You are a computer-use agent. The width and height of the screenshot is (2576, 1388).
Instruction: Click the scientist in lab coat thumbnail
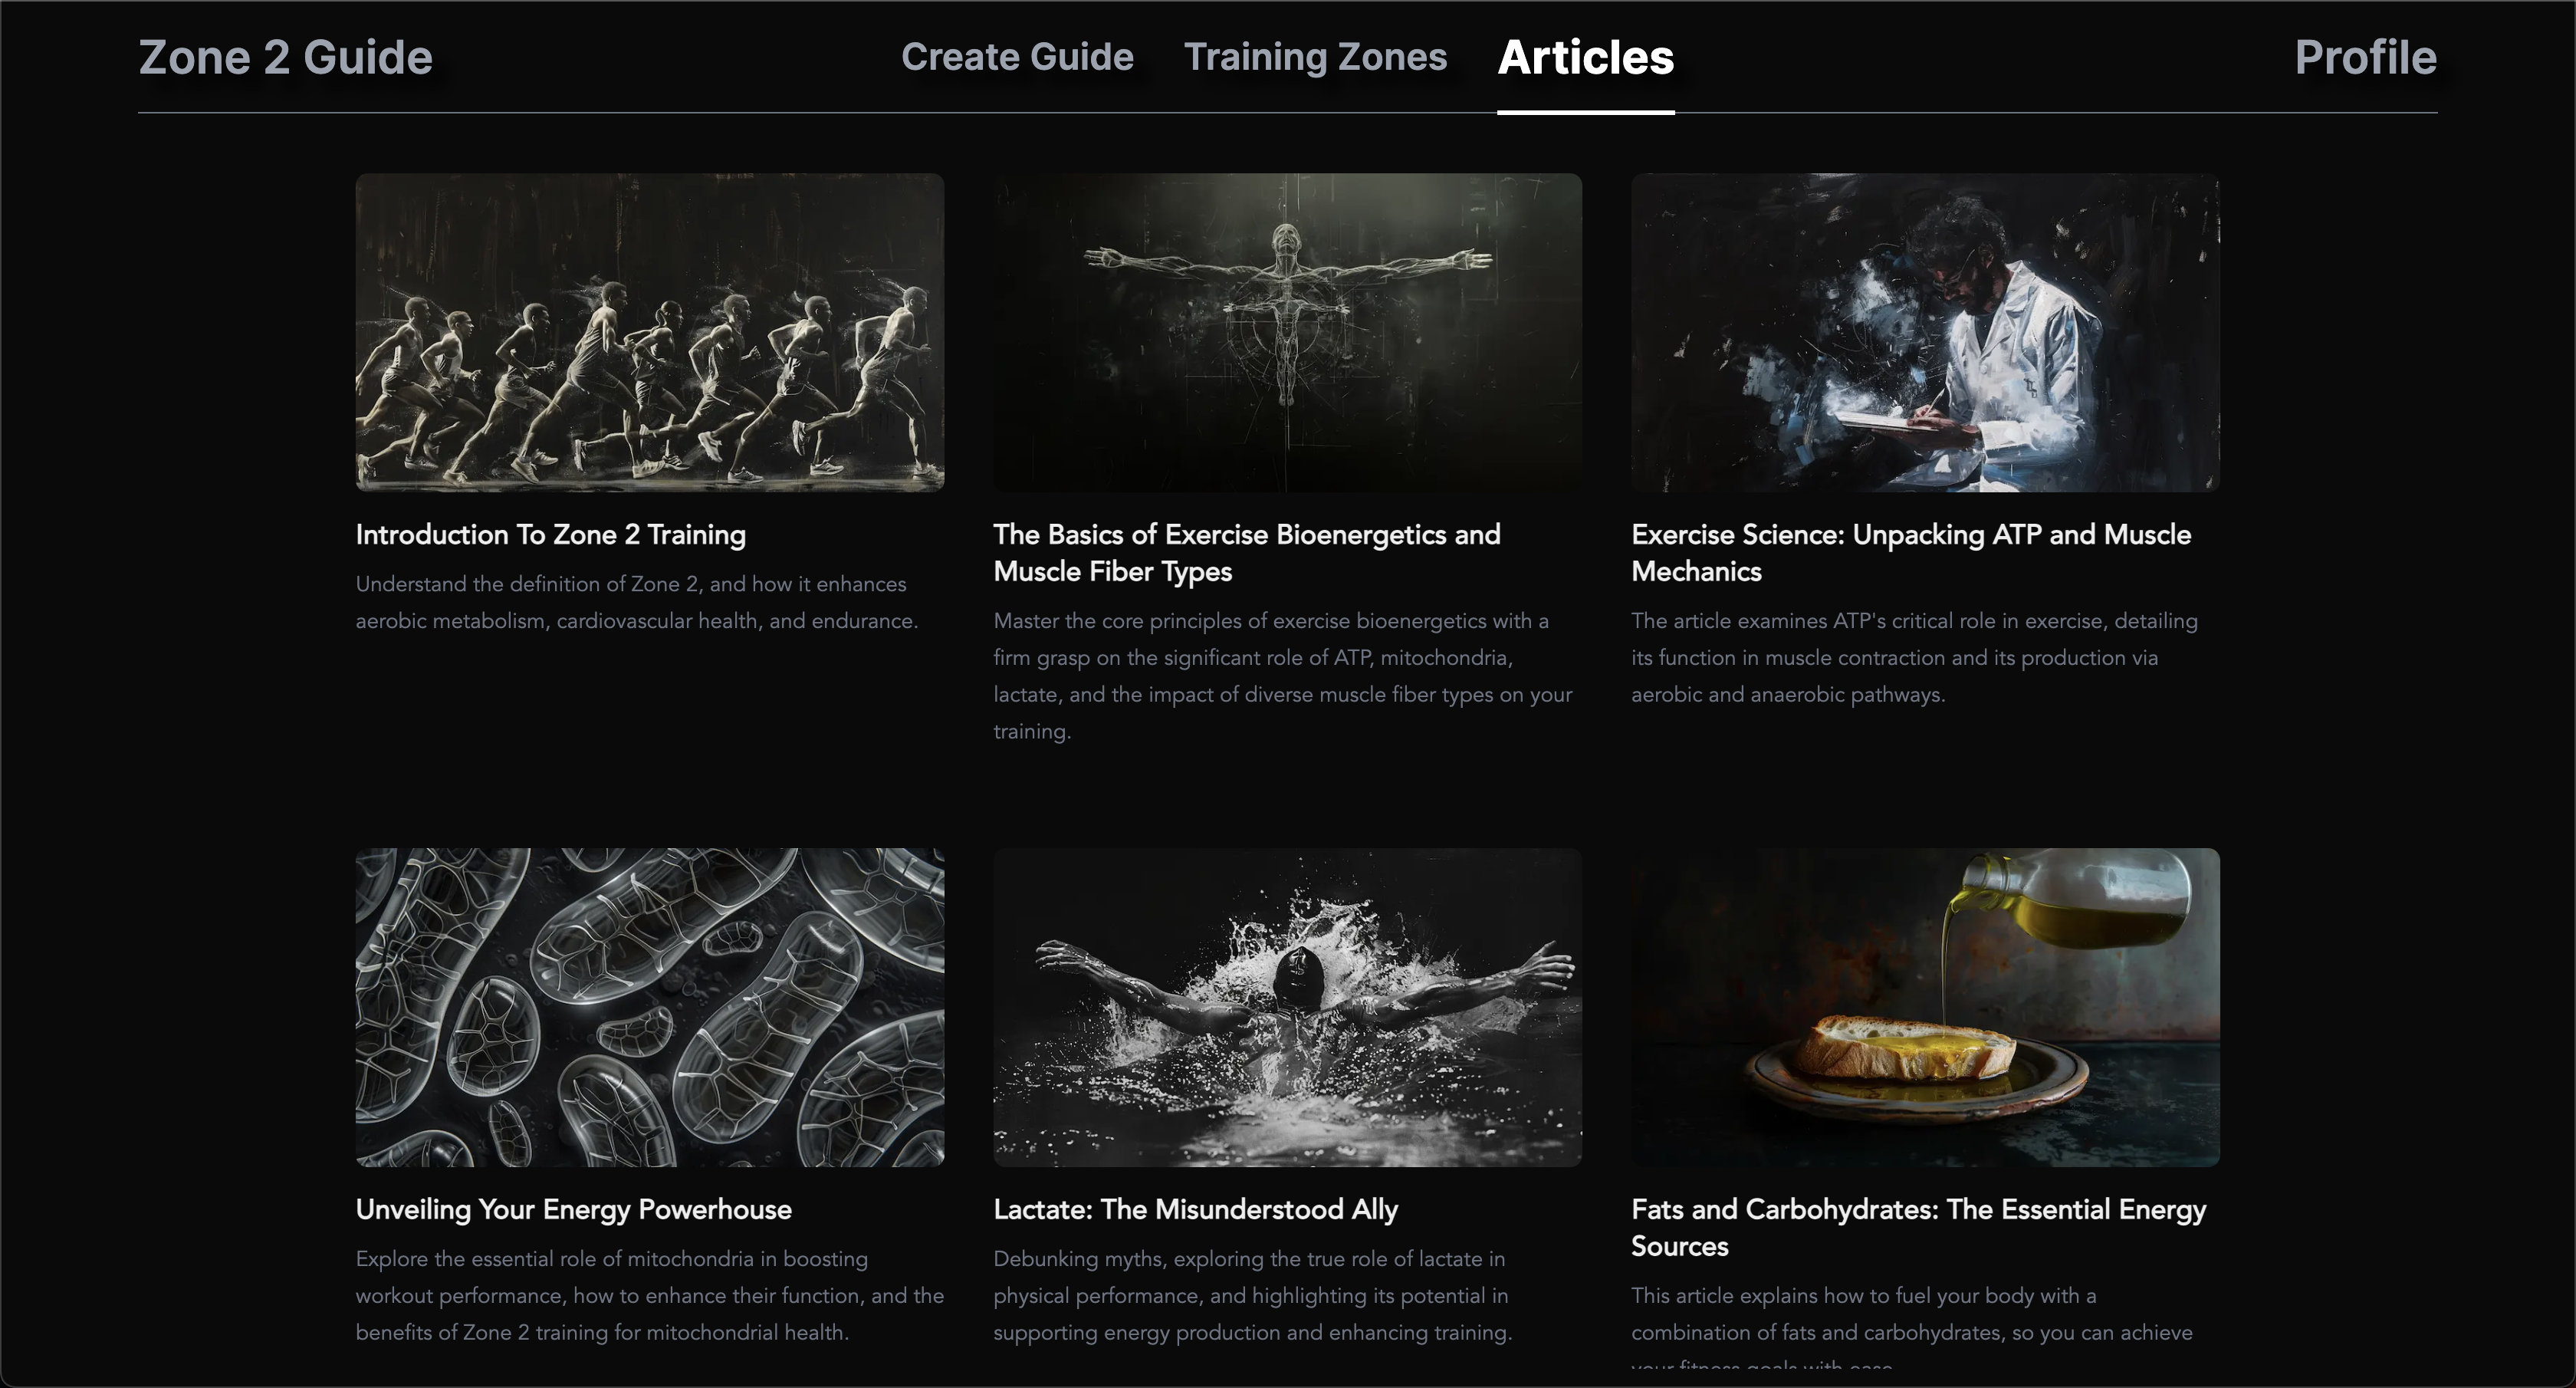pos(1925,332)
